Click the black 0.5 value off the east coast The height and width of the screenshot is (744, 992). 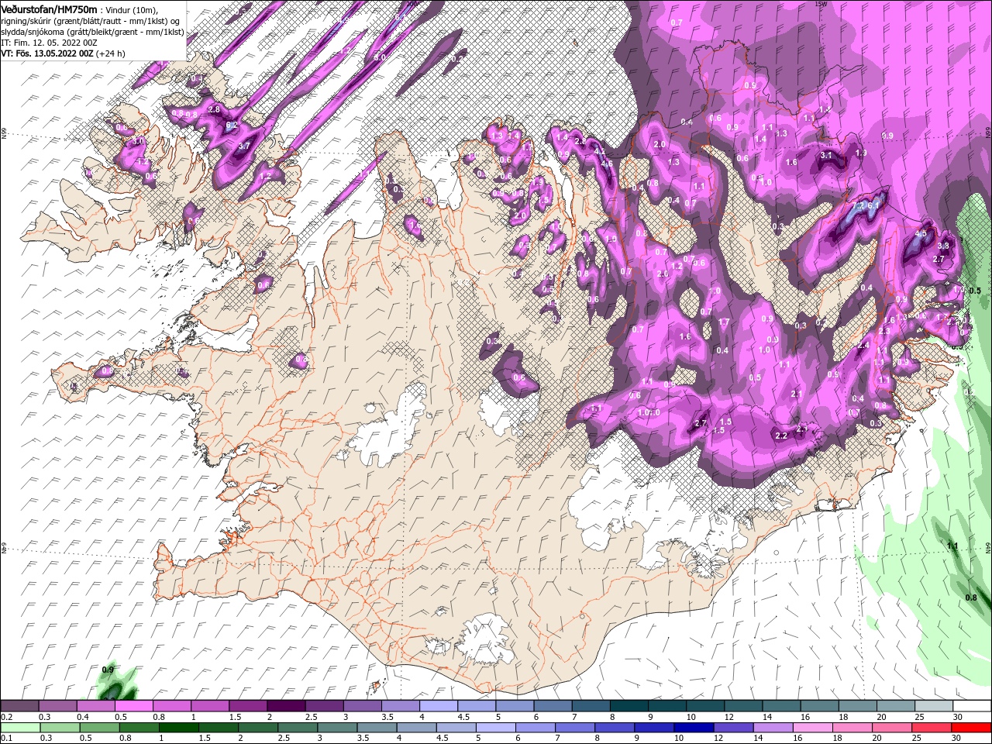pos(975,291)
